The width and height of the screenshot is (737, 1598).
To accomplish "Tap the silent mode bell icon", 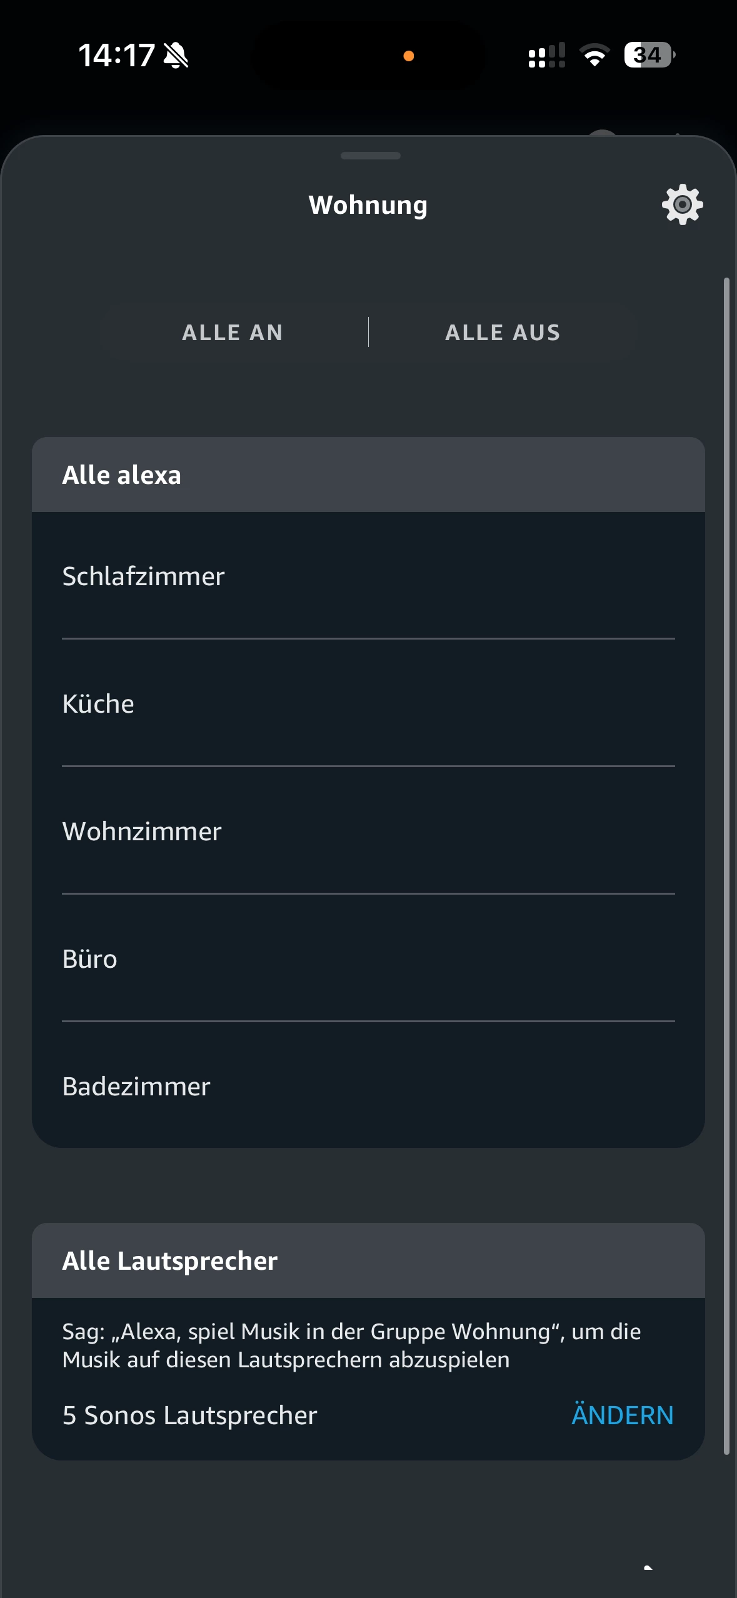I will pos(176,56).
